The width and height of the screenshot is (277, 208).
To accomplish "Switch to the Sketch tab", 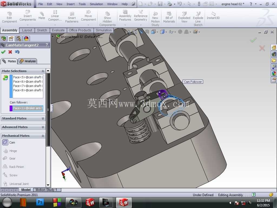I will [x=42, y=30].
